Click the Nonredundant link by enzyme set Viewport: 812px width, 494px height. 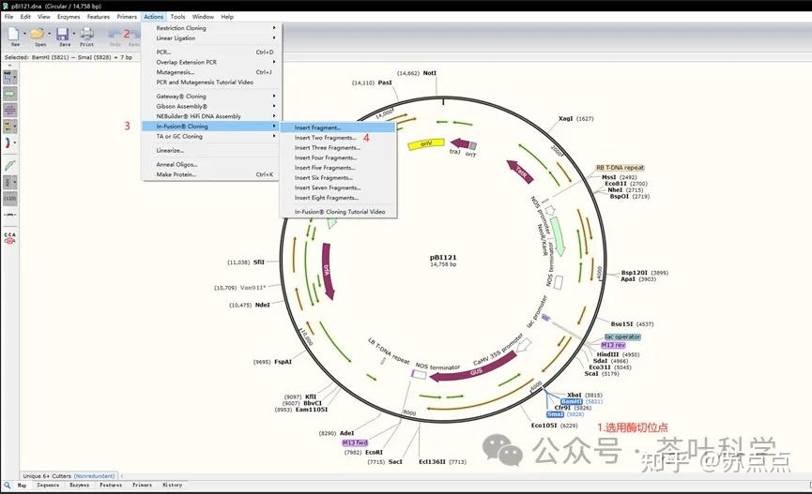(94, 476)
